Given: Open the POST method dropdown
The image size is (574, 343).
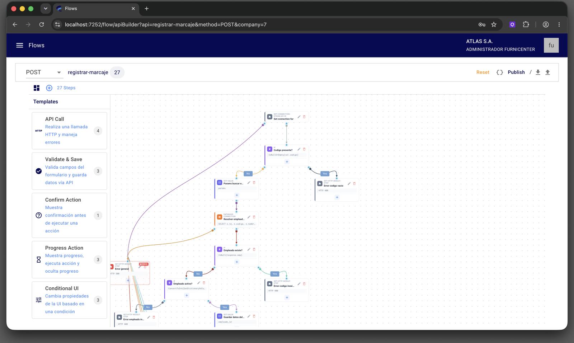Looking at the screenshot, I should click(x=44, y=72).
